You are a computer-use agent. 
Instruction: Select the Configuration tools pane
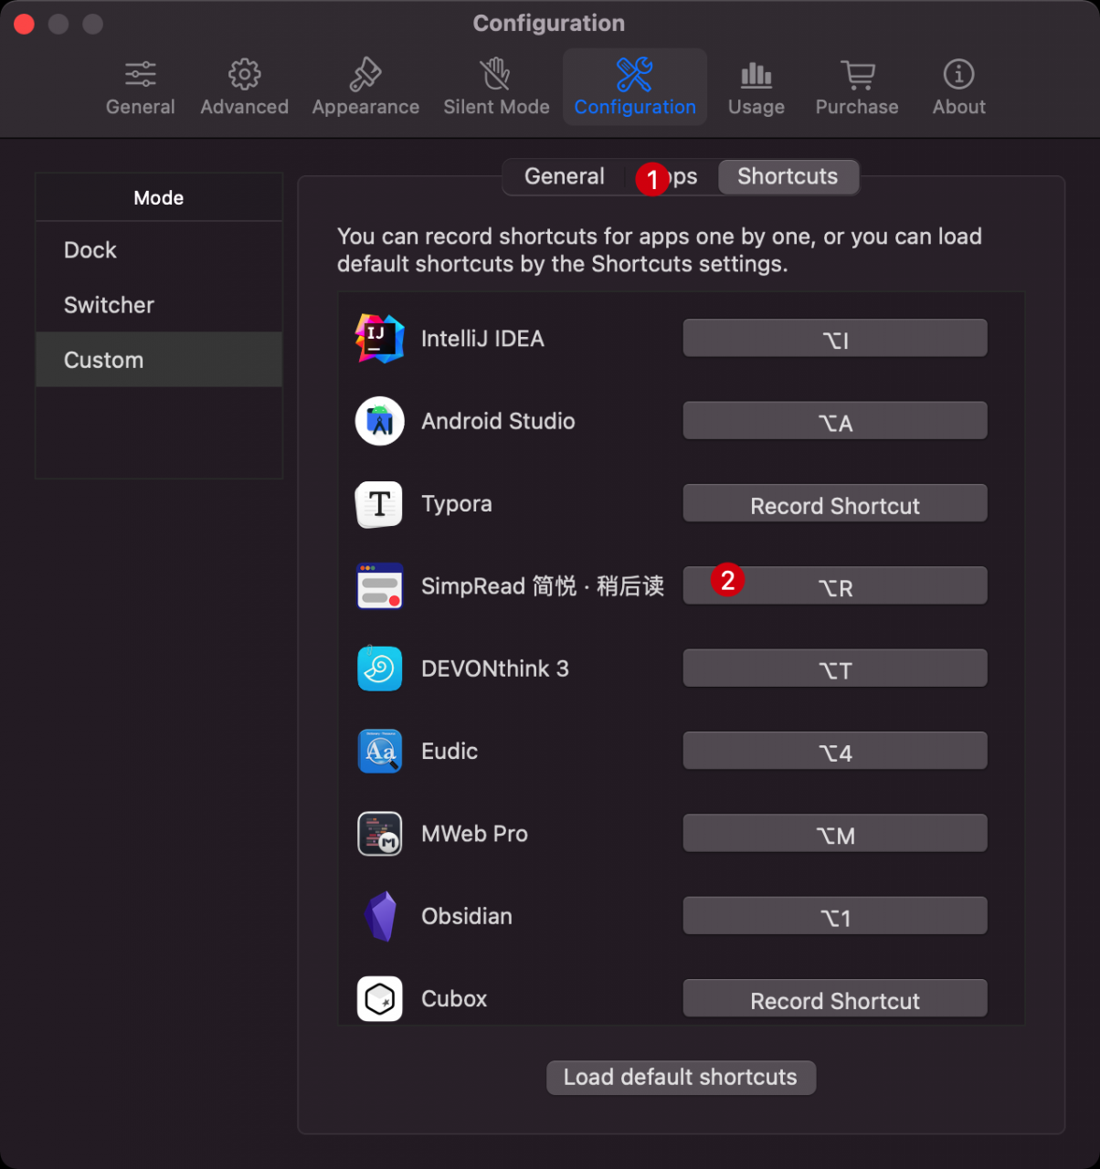point(635,89)
